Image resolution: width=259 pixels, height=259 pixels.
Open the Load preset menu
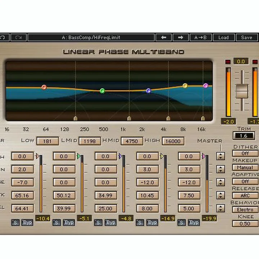pyautogui.click(x=224, y=37)
